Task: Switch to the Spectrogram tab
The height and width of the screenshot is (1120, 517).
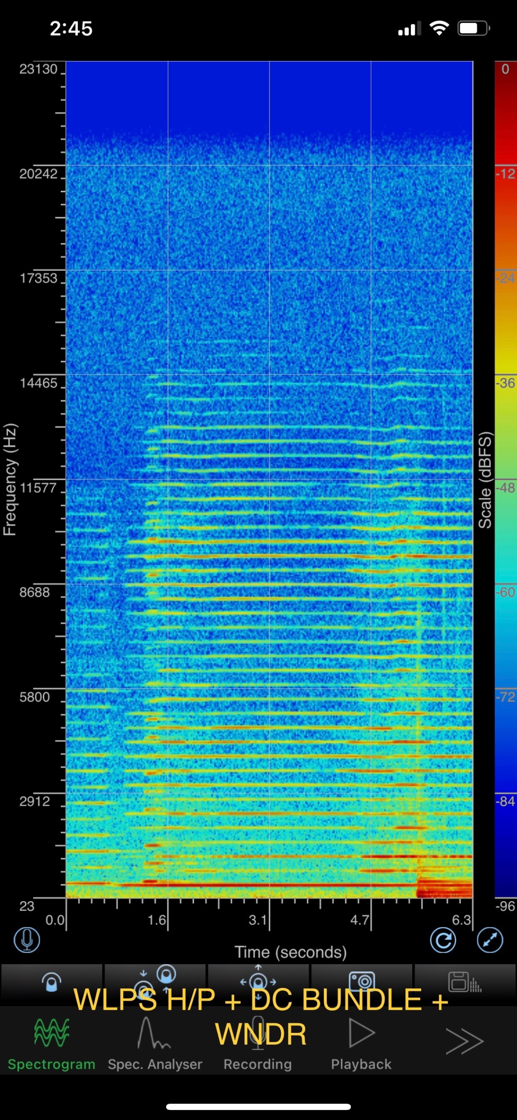Action: tap(52, 1044)
